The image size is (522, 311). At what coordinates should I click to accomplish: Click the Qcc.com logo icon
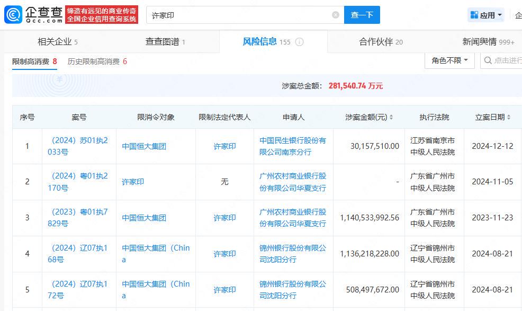tap(13, 15)
